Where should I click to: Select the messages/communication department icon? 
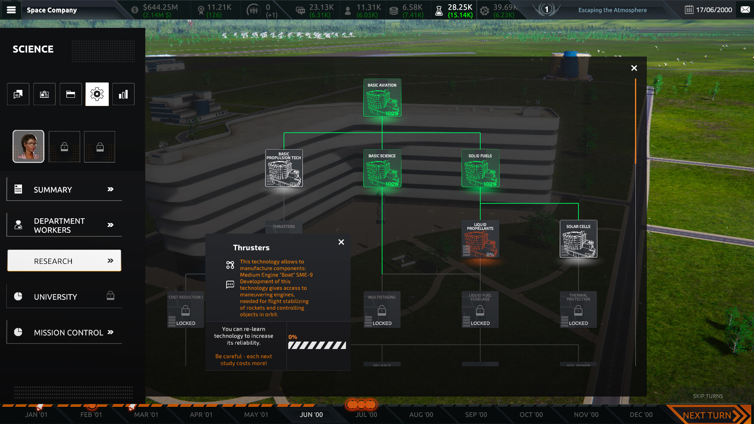pyautogui.click(x=18, y=94)
